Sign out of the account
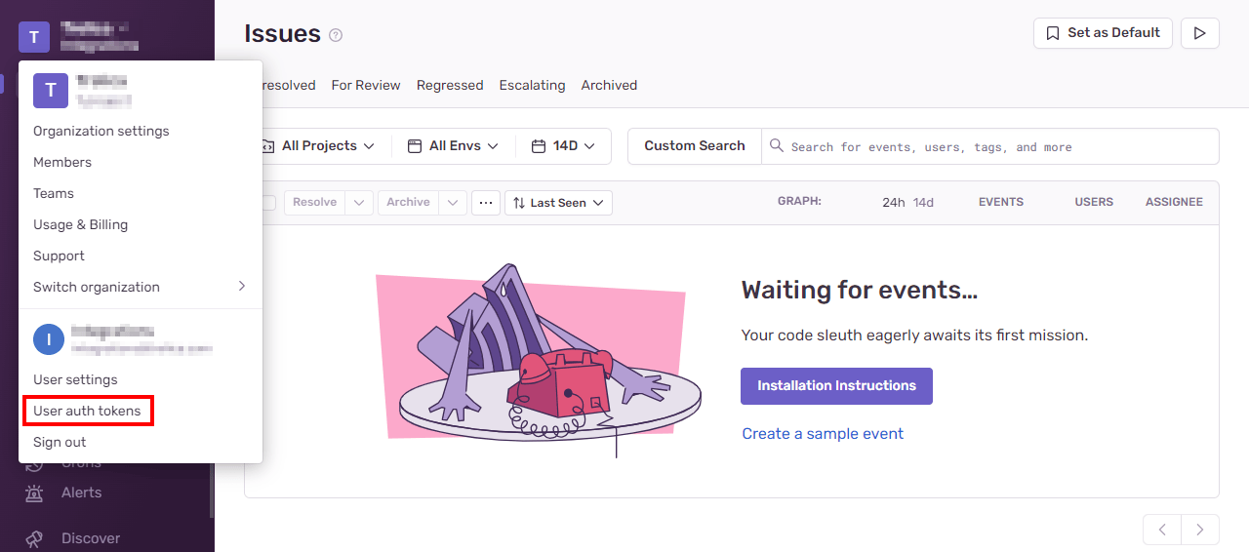The height and width of the screenshot is (552, 1249). (60, 442)
